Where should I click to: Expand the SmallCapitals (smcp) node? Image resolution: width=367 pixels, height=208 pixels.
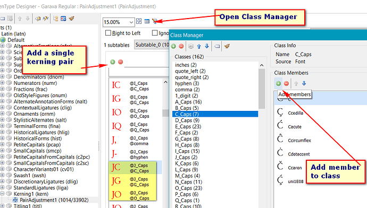(x=2, y=151)
